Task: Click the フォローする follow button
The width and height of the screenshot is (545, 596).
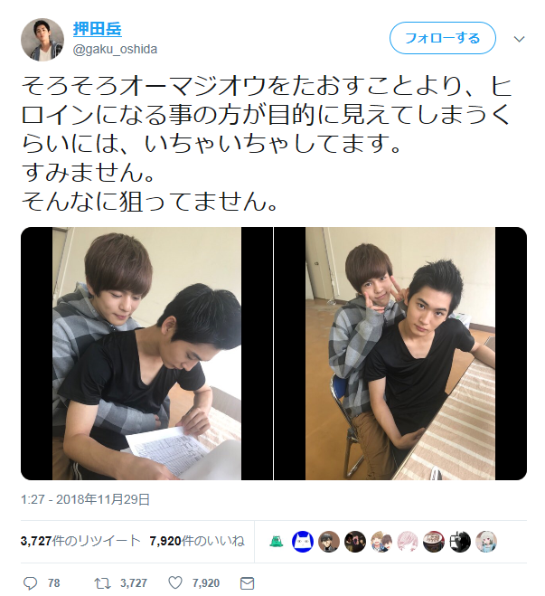Action: click(x=443, y=38)
